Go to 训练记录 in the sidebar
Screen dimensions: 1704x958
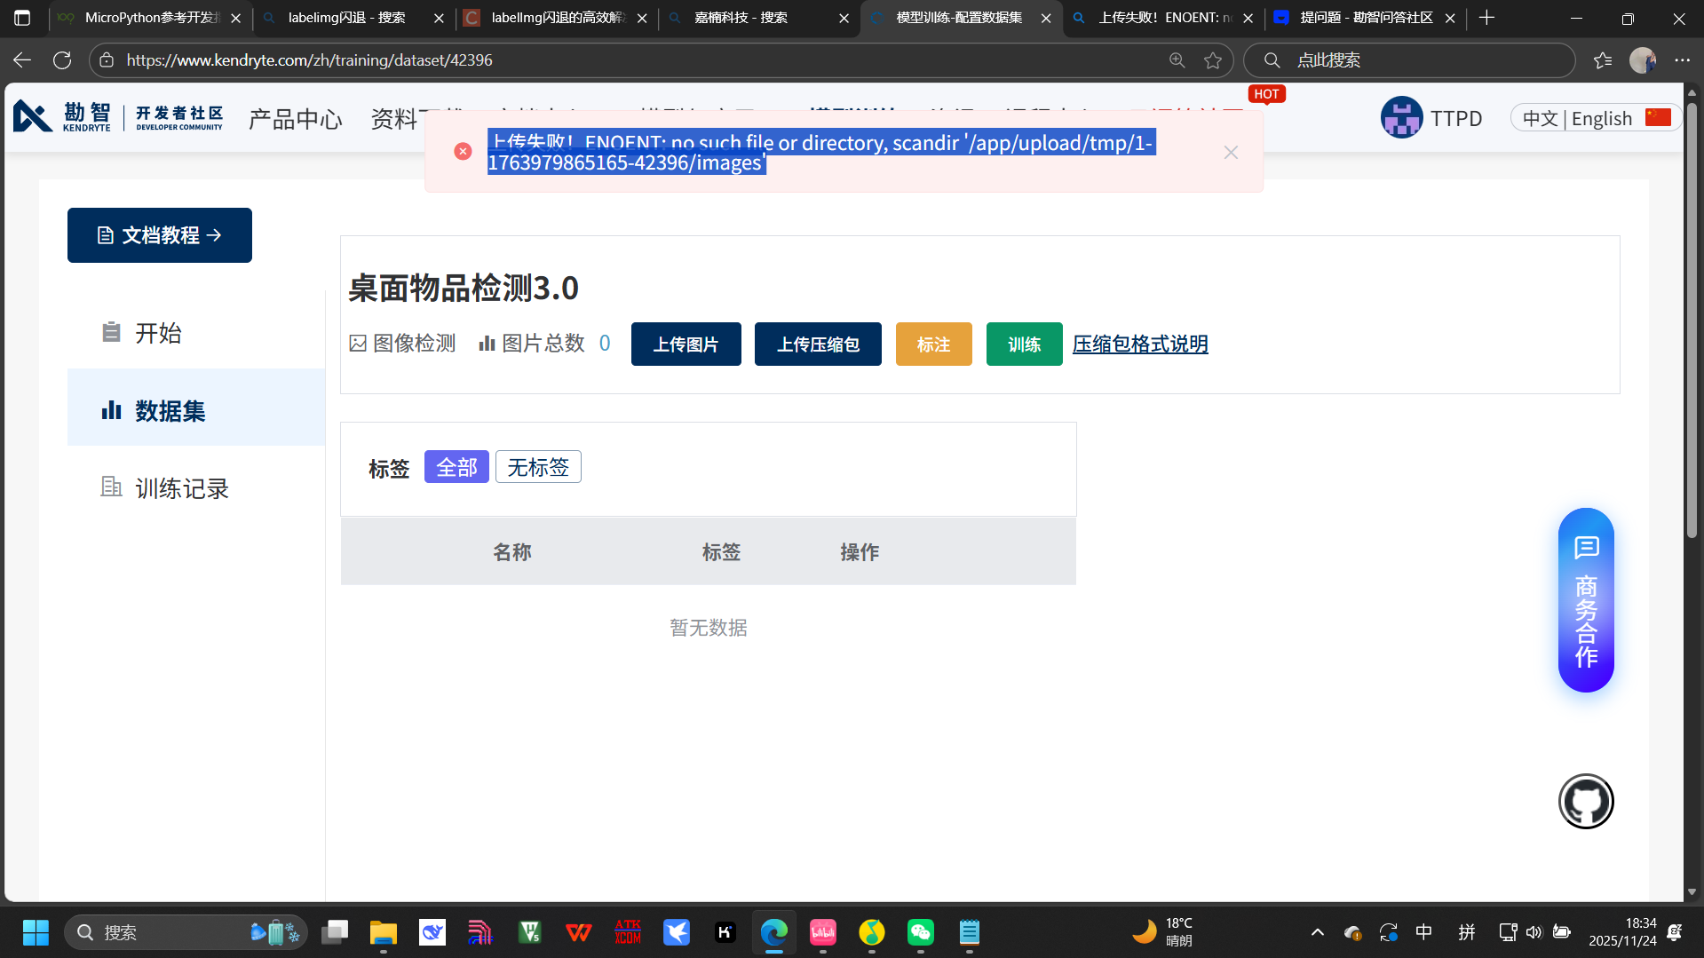pos(181,488)
